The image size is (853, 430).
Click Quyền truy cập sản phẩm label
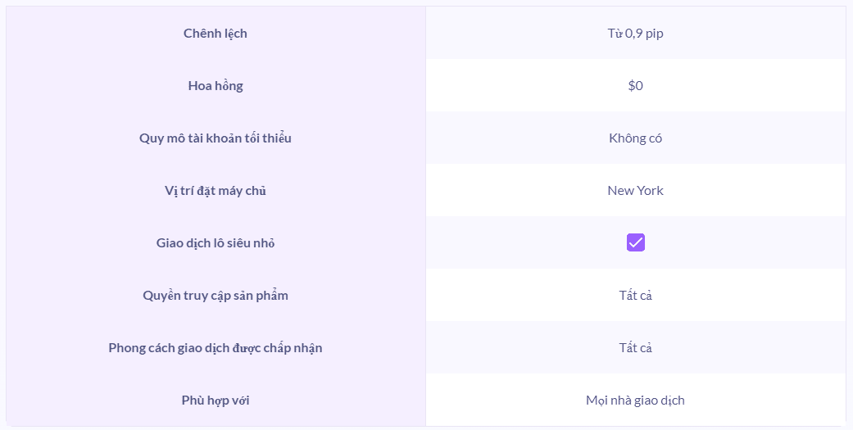click(x=216, y=296)
